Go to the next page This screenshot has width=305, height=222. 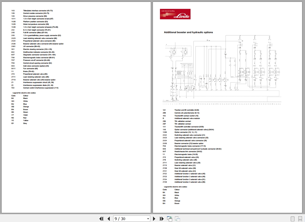tap(154, 219)
